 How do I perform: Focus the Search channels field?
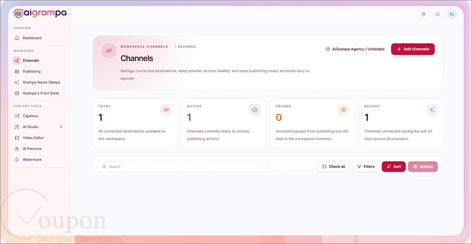(x=183, y=167)
